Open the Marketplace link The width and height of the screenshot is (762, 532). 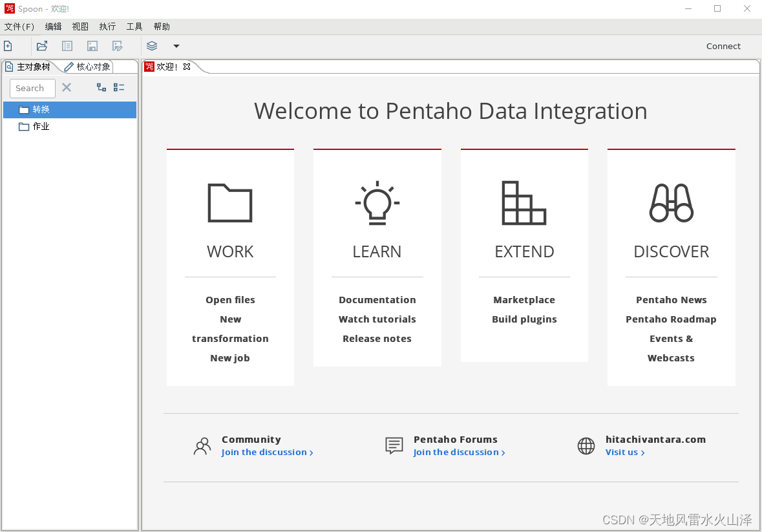524,300
